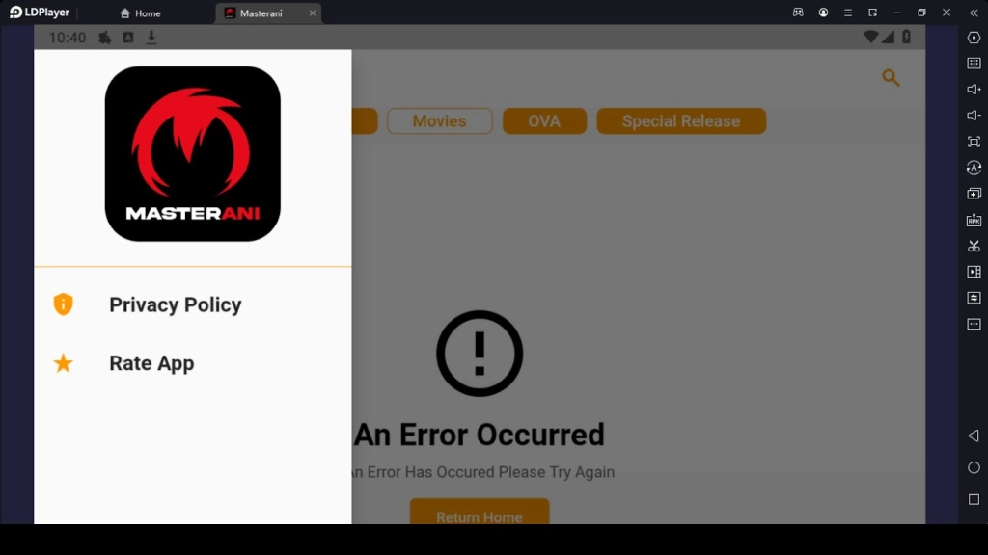
Task: Collapse the sidebar with double chevron
Action: pos(973,13)
